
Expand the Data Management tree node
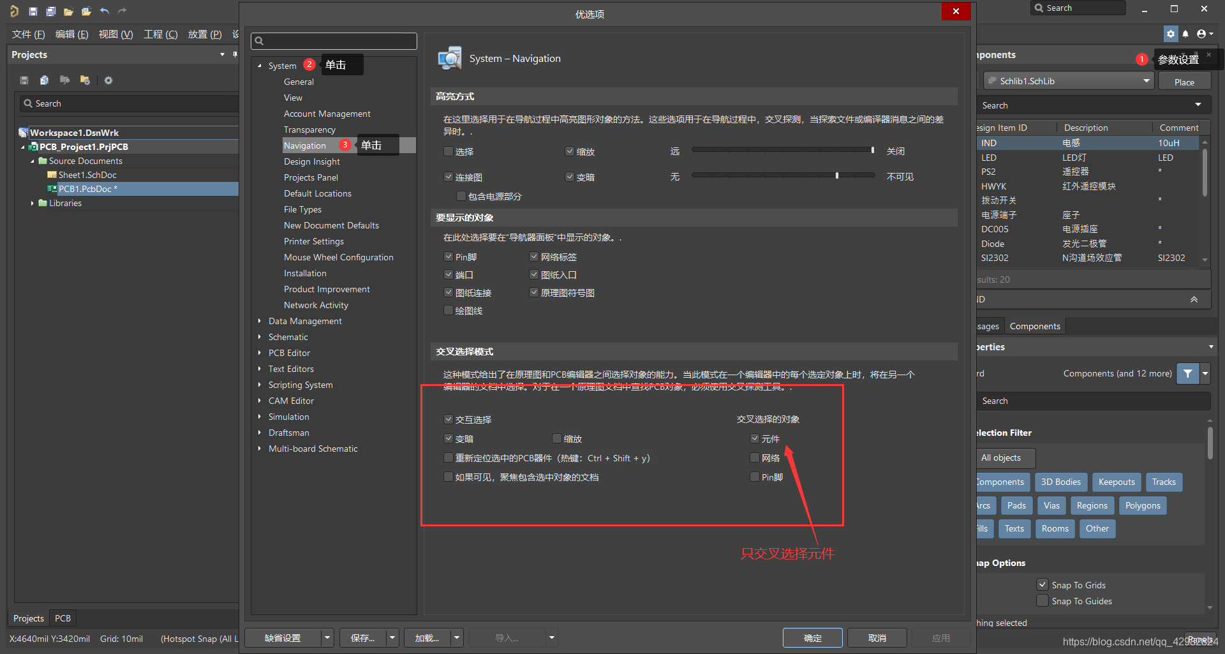point(260,321)
